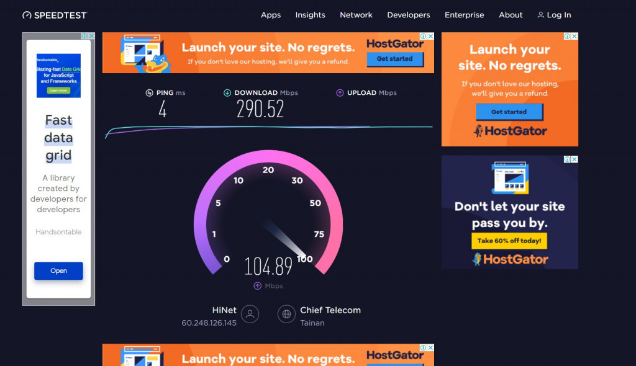Click the dark HostGator ad info icon
The image size is (636, 366).
(567, 159)
